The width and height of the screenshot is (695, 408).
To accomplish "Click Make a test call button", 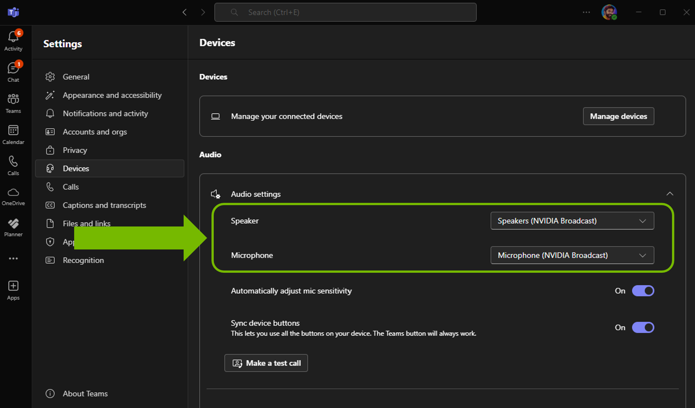I will click(x=266, y=363).
